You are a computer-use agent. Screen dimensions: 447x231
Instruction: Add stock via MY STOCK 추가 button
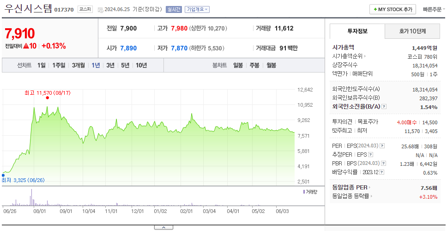(393, 9)
